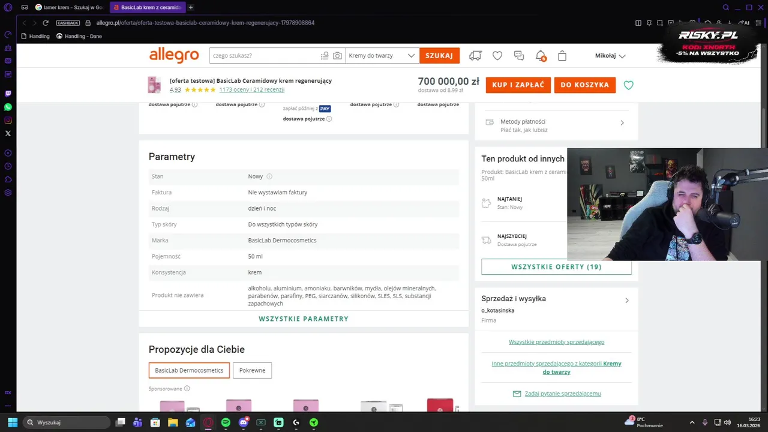Click the Windows taskbar Wyszukaj box
Screen dimensions: 768x432
point(67,422)
